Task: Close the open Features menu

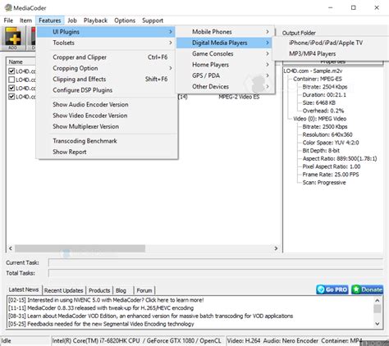Action: coord(50,20)
